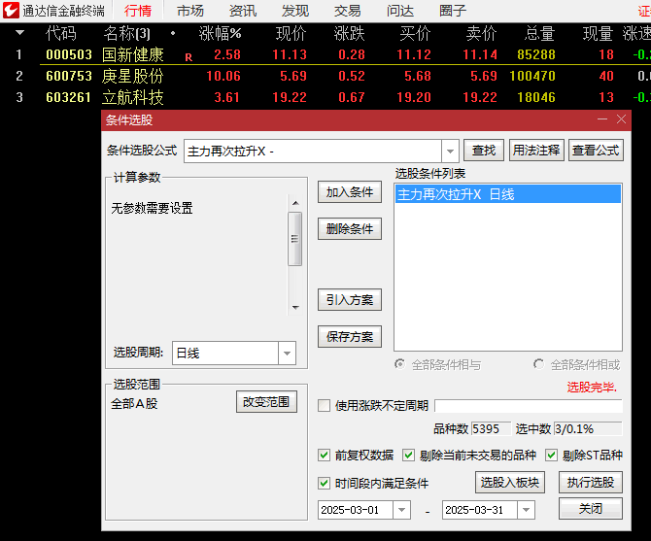
Task: Switch to the 市场 menu
Action: click(190, 11)
